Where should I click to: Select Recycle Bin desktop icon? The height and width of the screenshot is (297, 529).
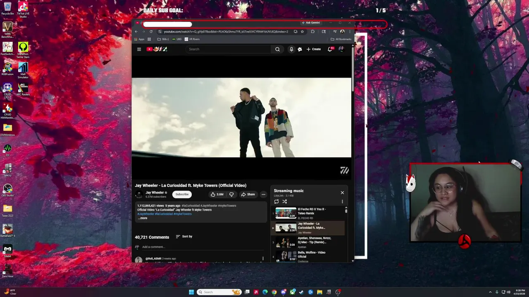7,9
